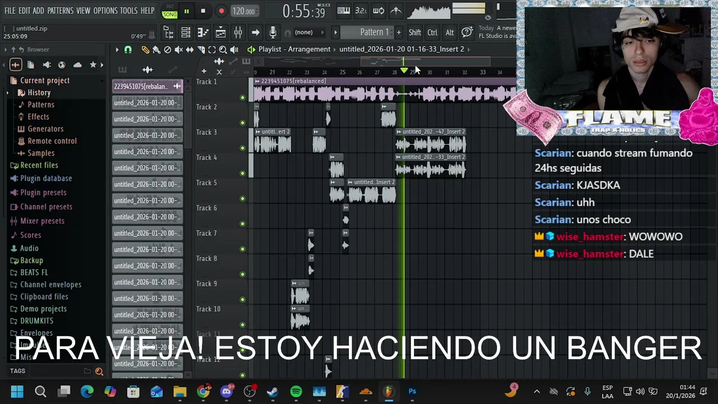This screenshot has width=718, height=404.
Task: Select the Paint brush tool in playlist
Action: tap(157, 49)
